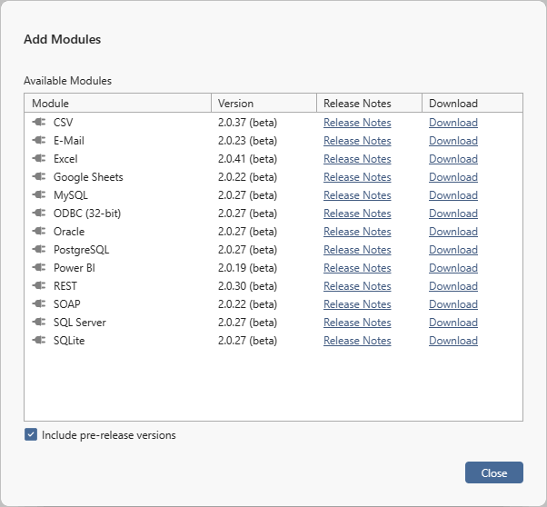Open Release Notes for Google Sheets
This screenshot has width=547, height=507.
coord(357,177)
